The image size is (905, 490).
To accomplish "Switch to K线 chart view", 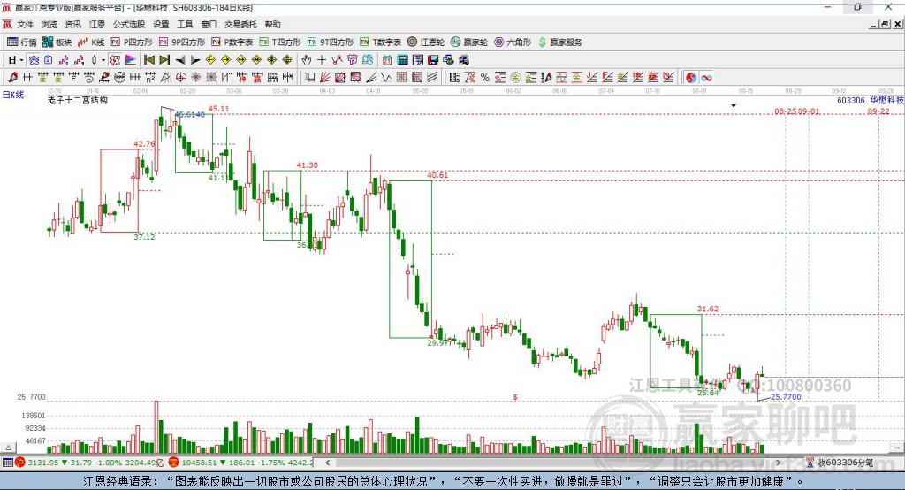I will click(x=91, y=42).
